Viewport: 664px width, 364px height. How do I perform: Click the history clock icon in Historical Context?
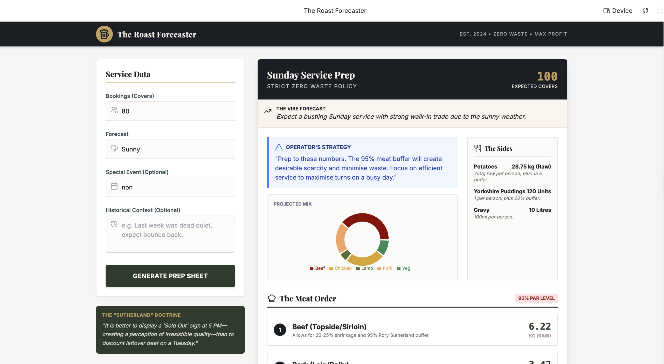114,224
